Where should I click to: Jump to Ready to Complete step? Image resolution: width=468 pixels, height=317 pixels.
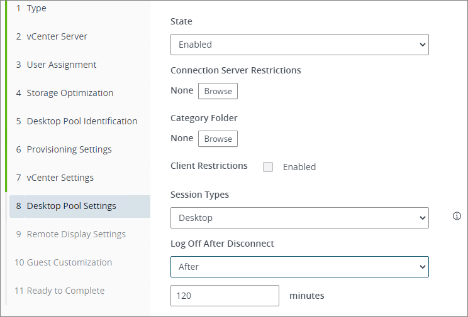click(x=65, y=291)
